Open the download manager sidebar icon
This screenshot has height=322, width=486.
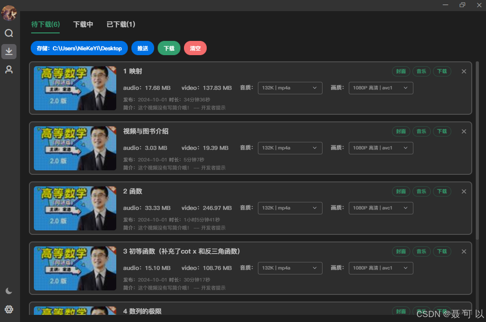pyautogui.click(x=9, y=51)
